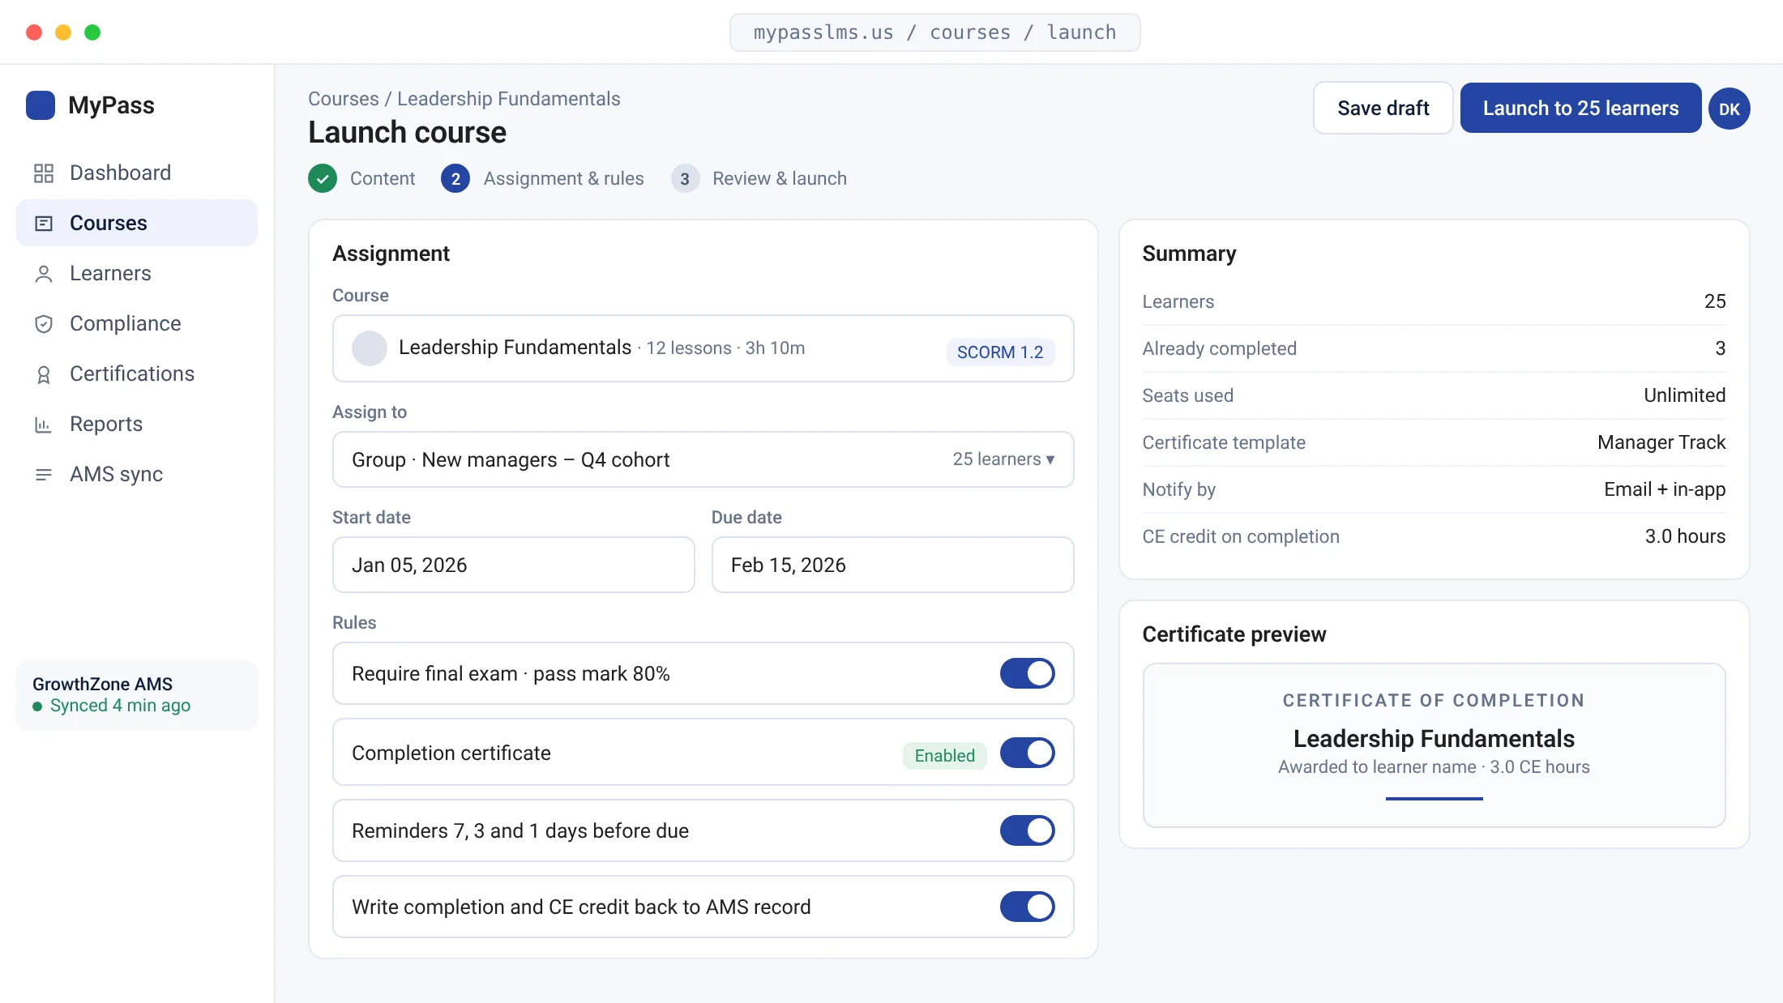Click the Certifications ribbon icon

click(x=44, y=373)
